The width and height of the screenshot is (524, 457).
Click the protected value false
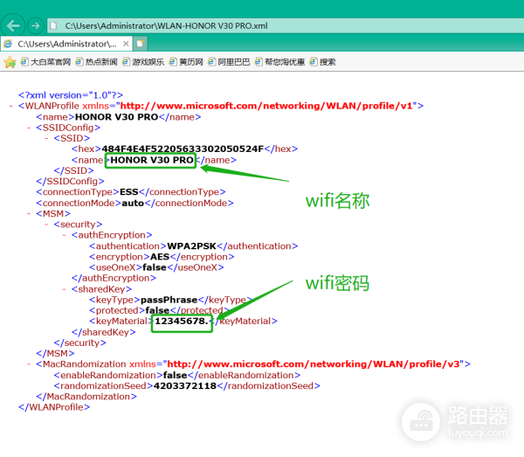pyautogui.click(x=157, y=310)
